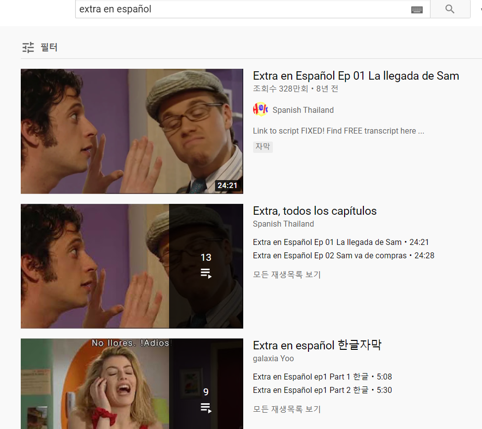Click playlist icon on the 한글자막 playlist thumbnail

pyautogui.click(x=206, y=408)
